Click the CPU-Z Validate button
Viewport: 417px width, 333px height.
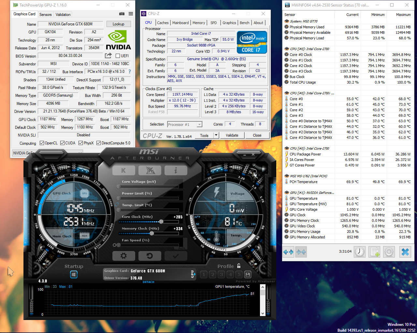232,135
